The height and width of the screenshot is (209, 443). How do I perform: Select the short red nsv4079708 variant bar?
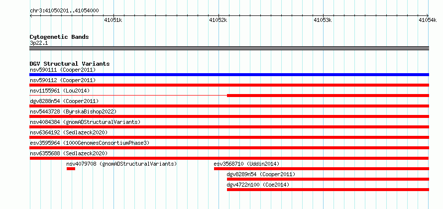(x=71, y=169)
